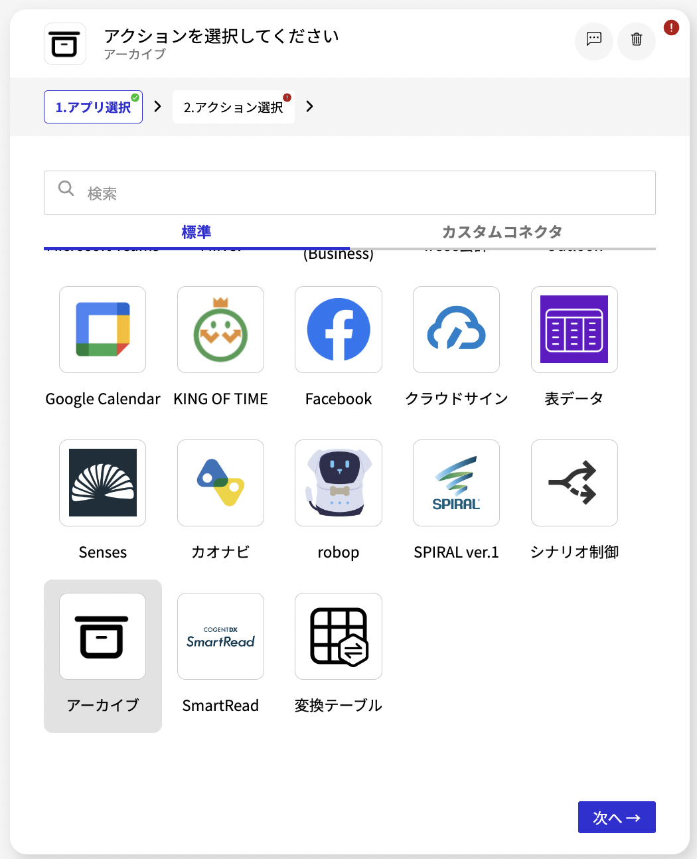
Task: Delete this step with the trash icon
Action: (637, 41)
